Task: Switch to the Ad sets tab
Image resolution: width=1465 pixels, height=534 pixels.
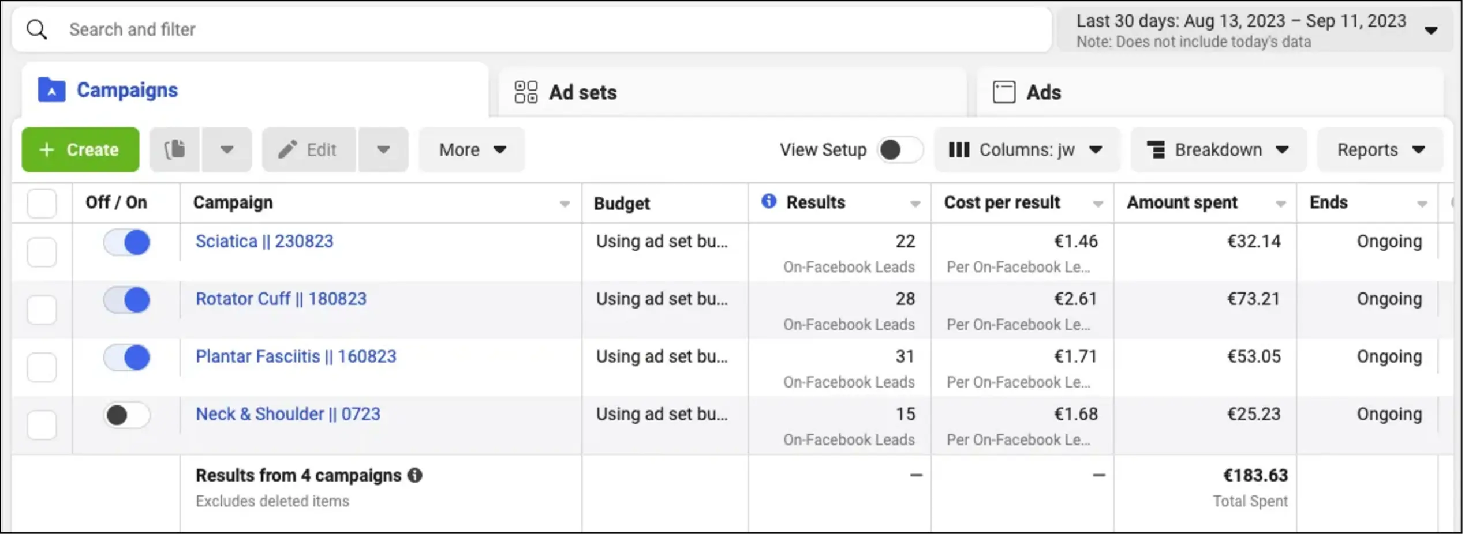Action: pyautogui.click(x=582, y=92)
